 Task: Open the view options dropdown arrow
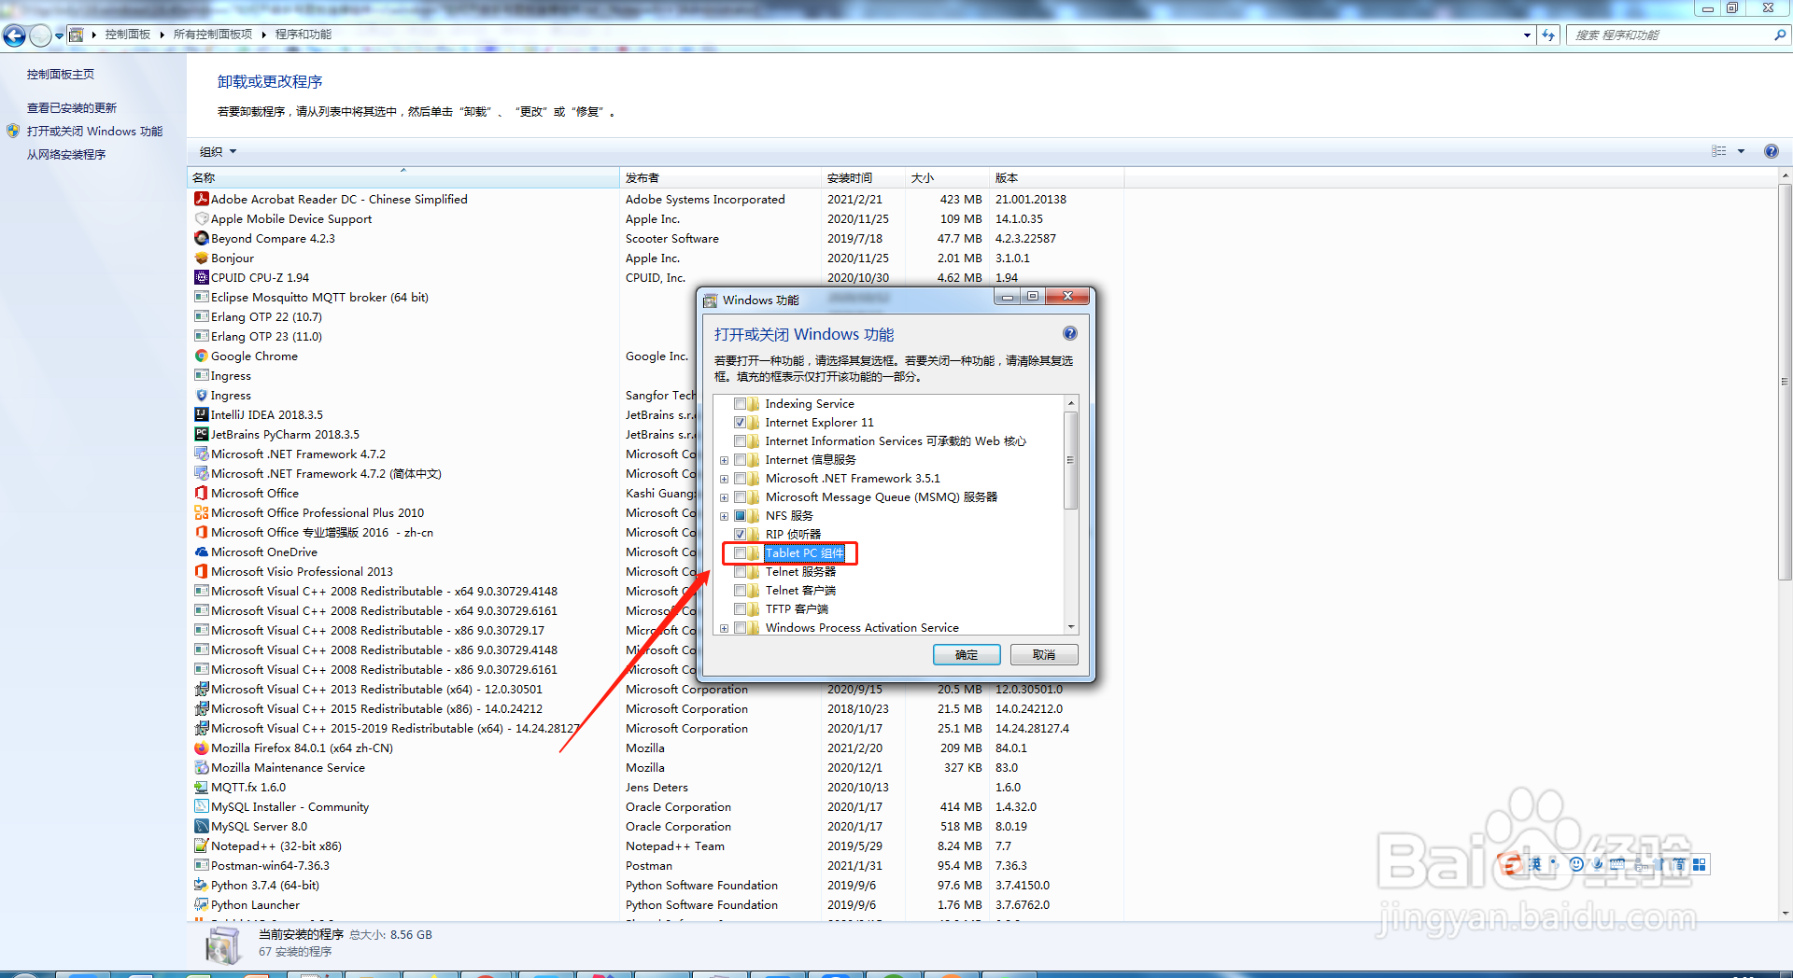[1741, 151]
